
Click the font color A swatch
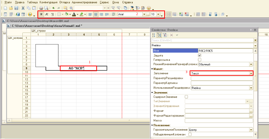[74, 15]
